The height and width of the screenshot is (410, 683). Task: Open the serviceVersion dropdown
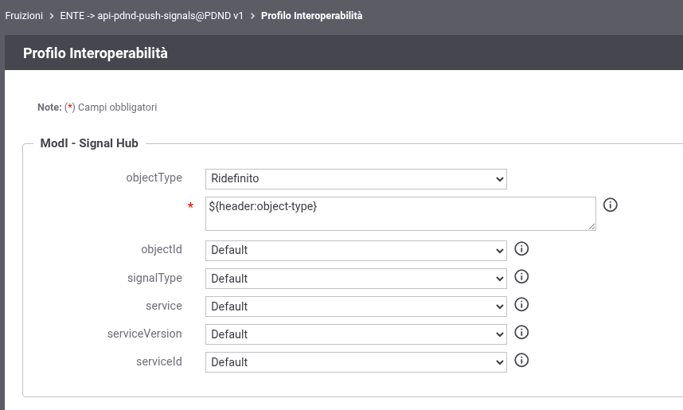pos(356,334)
